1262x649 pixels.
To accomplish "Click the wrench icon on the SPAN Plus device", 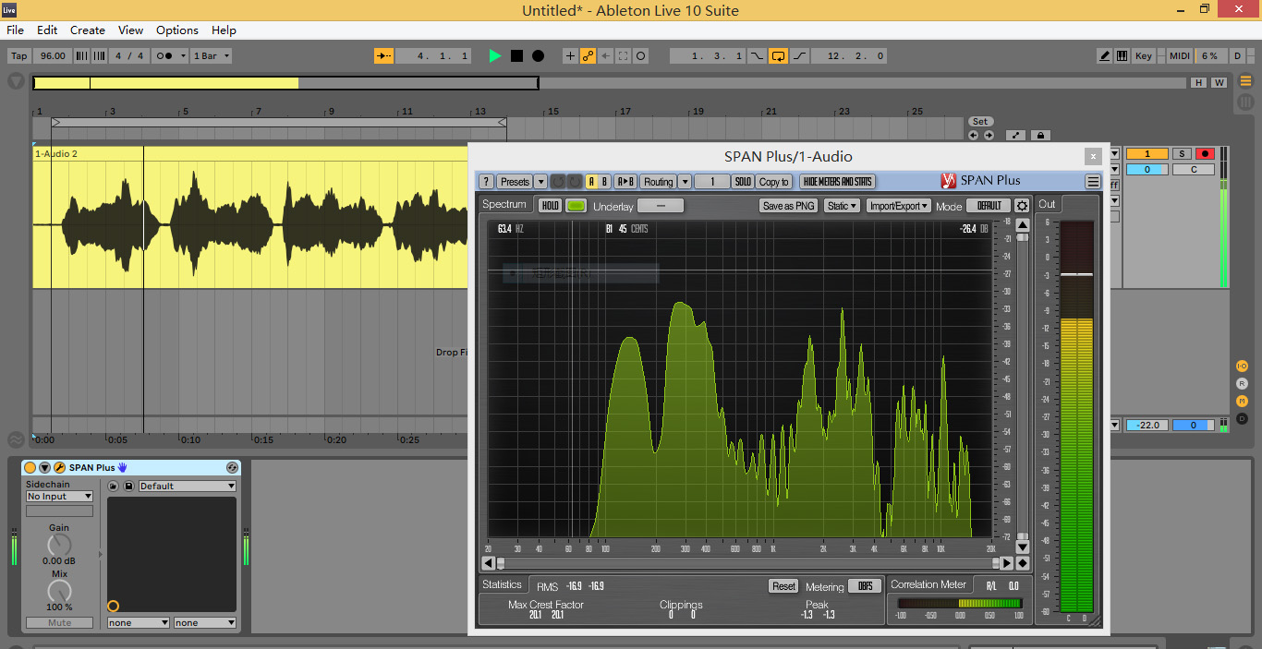I will tap(59, 468).
